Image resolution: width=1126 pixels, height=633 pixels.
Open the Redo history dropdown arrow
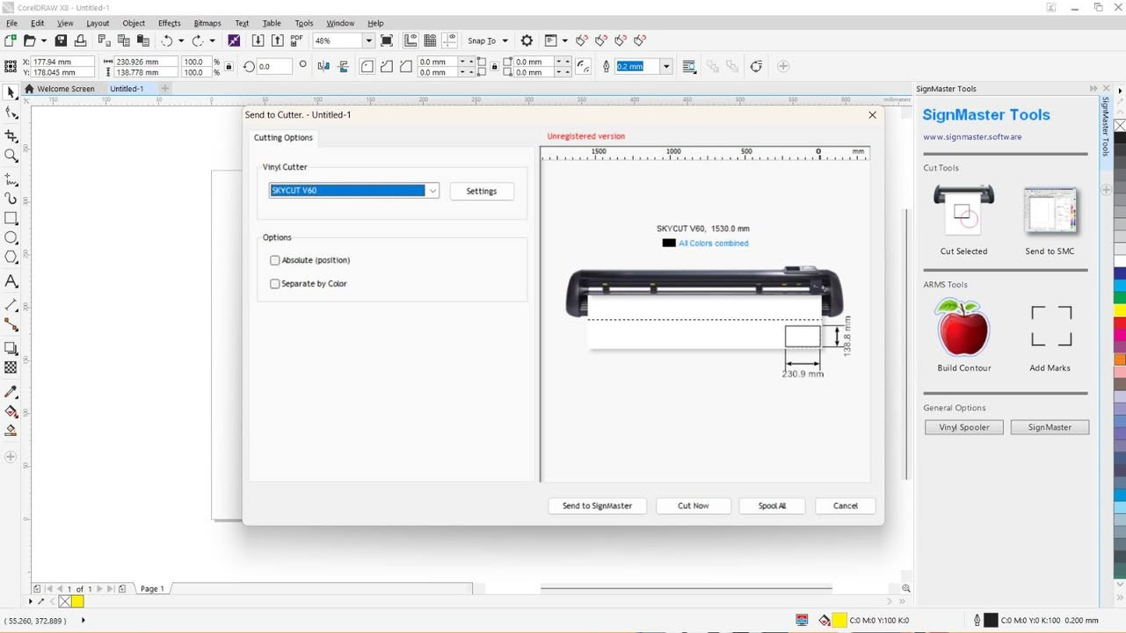pos(212,40)
